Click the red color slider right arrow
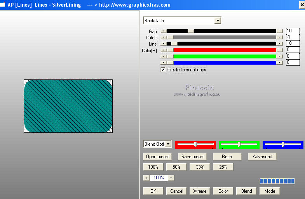305x199 pixels. [x=279, y=50]
